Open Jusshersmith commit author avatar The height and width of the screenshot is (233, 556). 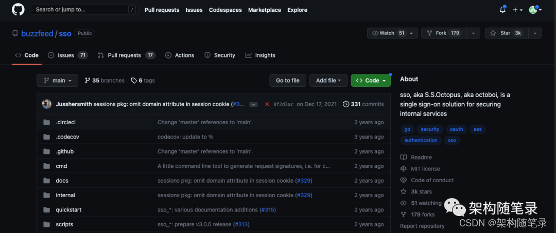tap(47, 104)
